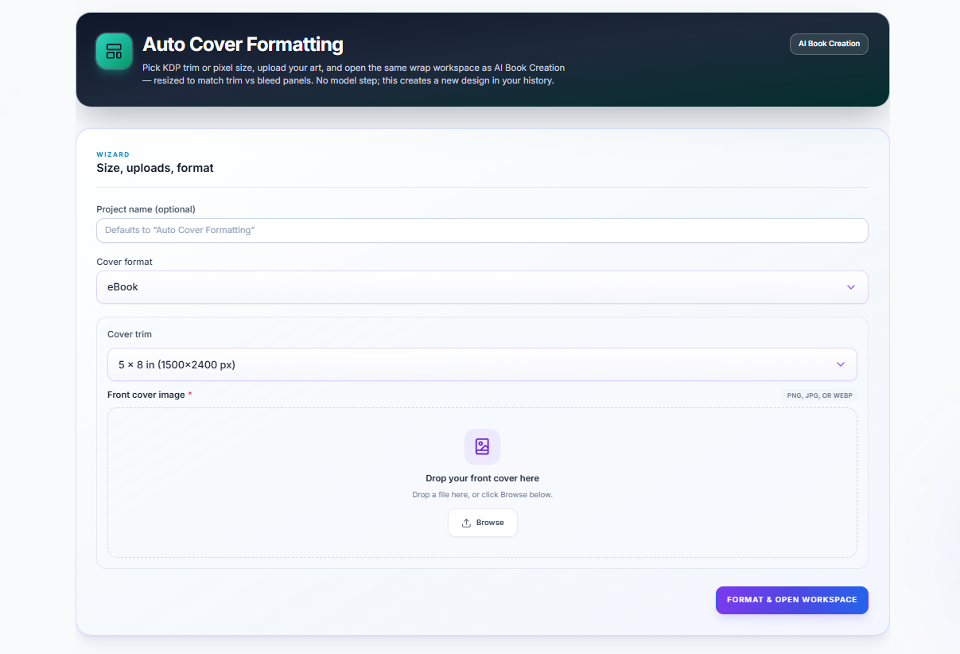Click the chevron arrow of Cover format

(850, 286)
